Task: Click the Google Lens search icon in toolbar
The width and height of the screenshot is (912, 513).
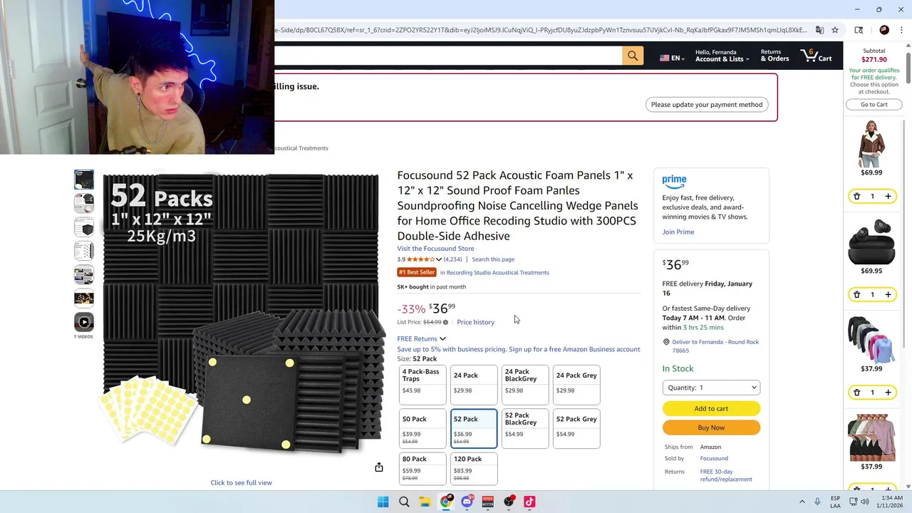Action: [859, 30]
